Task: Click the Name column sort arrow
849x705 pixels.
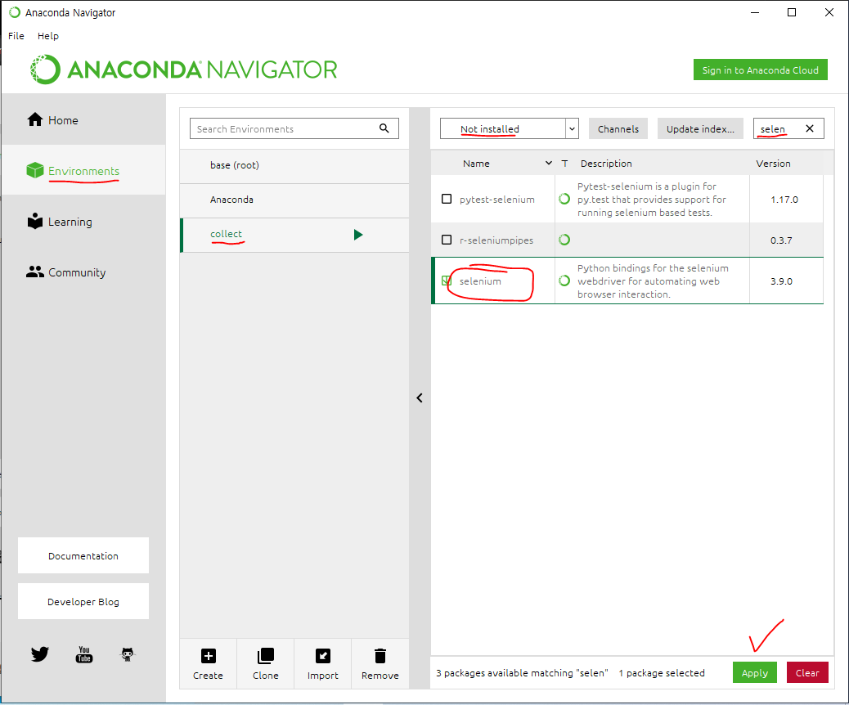Action: tap(549, 163)
